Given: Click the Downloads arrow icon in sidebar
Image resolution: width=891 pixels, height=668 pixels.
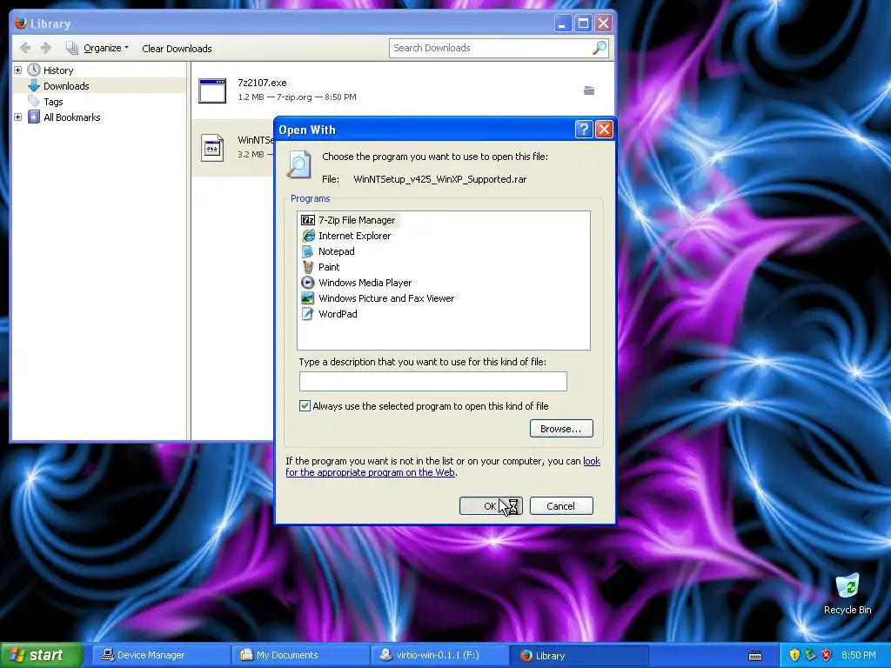Looking at the screenshot, I should (34, 86).
